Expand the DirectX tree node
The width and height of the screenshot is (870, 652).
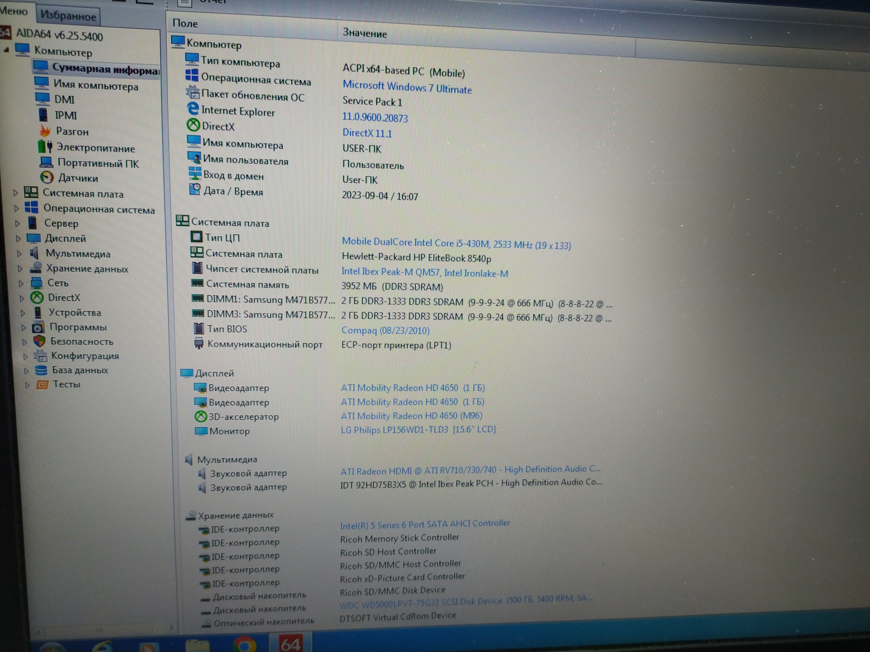point(22,298)
